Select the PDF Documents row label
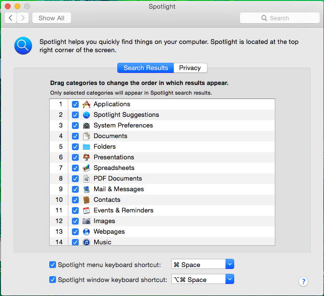Image resolution: width=324 pixels, height=296 pixels. click(x=118, y=179)
